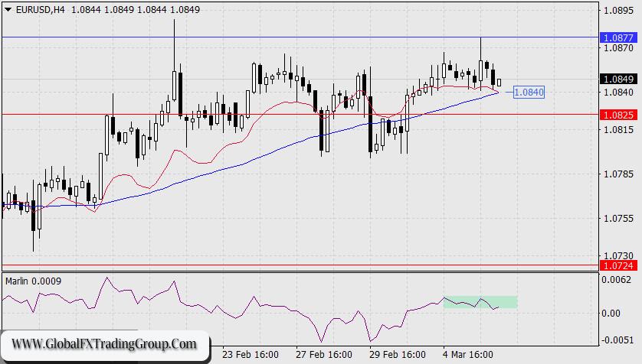Click the 27 Feb 16:00 time label
The image size is (642, 364).
323,354
